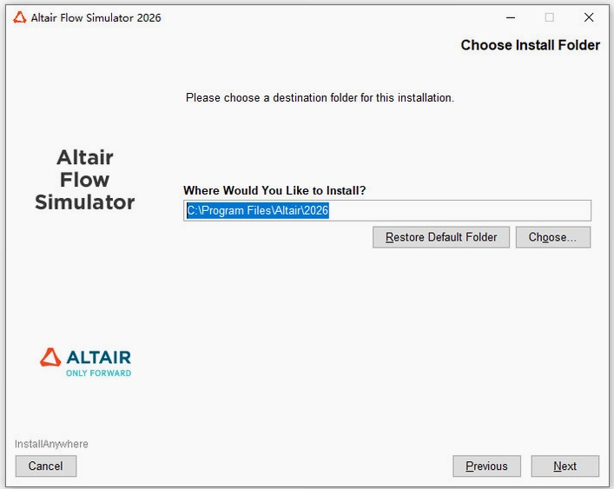Click the window title "Altair Flow Simulator 2026"
614x489 pixels.
tap(96, 17)
